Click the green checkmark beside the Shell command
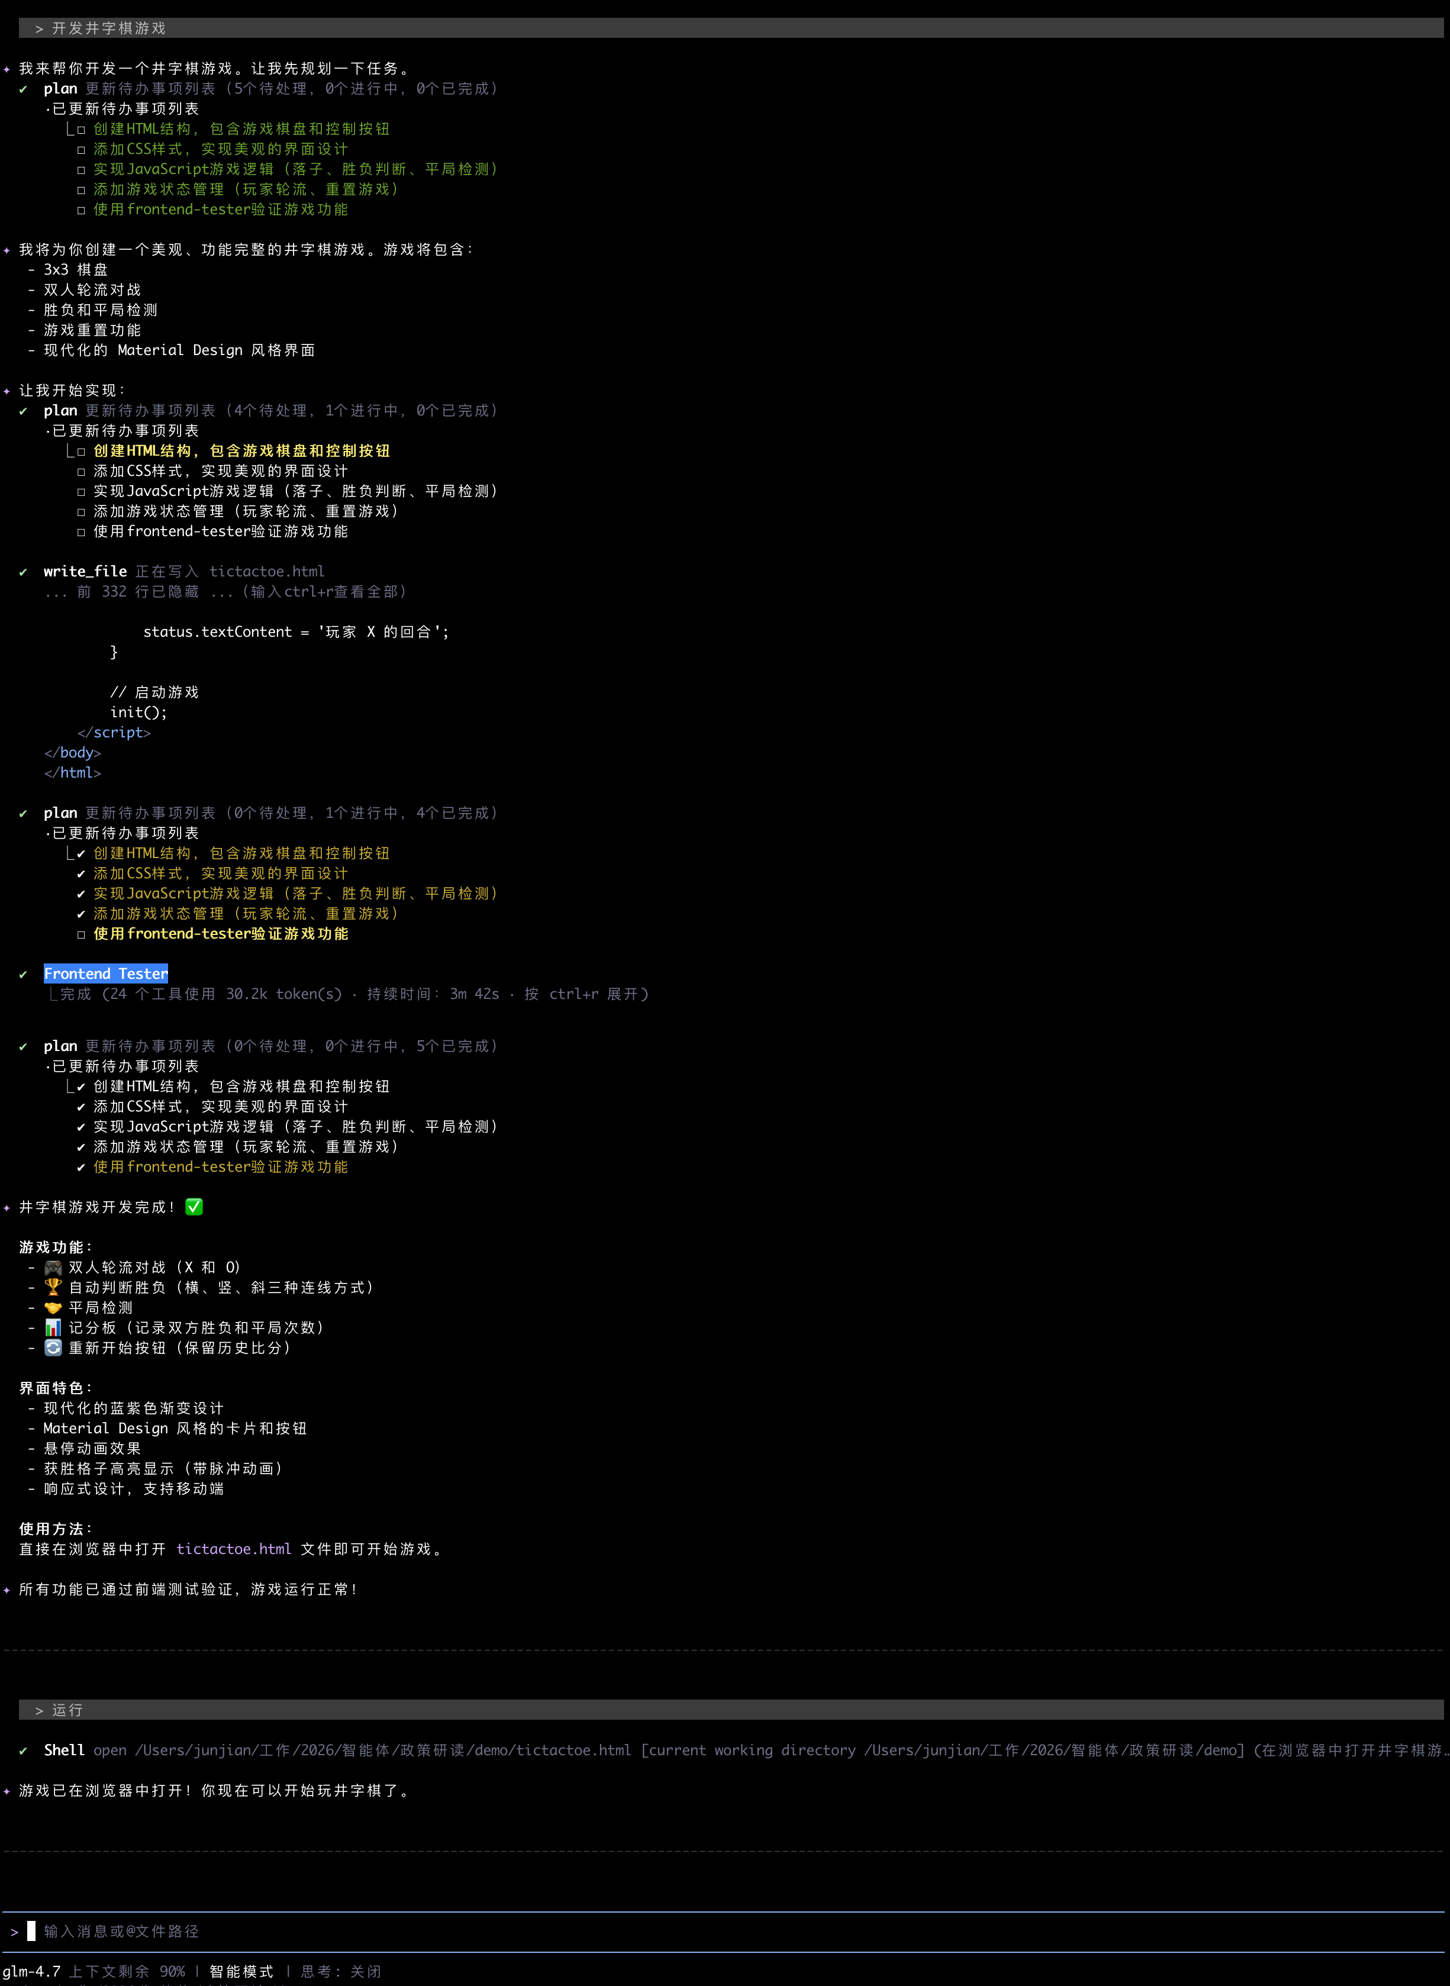 click(23, 1751)
